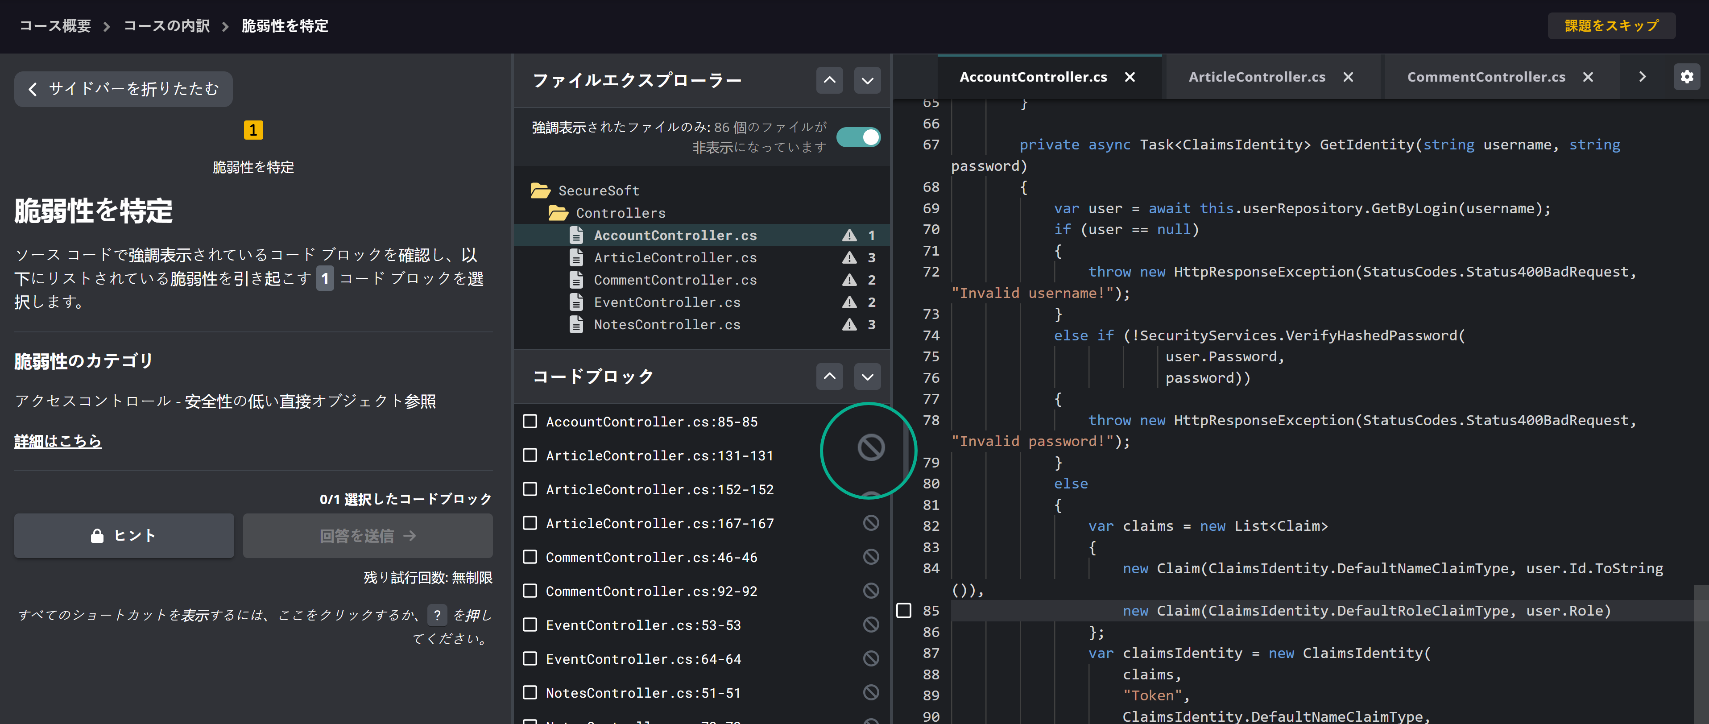The height and width of the screenshot is (724, 1709).
Task: Open AccountController.cs in the file tree
Action: pyautogui.click(x=675, y=236)
